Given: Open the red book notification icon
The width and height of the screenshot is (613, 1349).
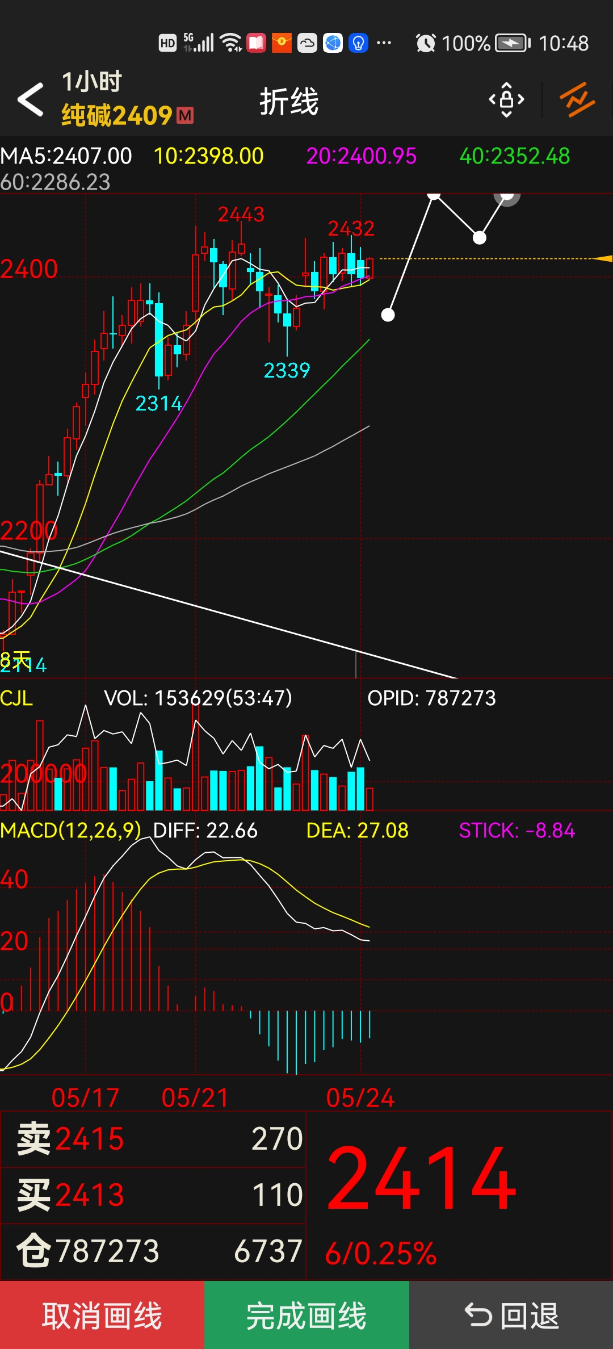Looking at the screenshot, I should tap(256, 43).
